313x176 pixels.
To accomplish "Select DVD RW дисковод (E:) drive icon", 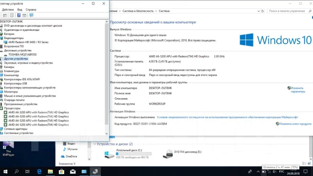I will (x=168, y=154).
